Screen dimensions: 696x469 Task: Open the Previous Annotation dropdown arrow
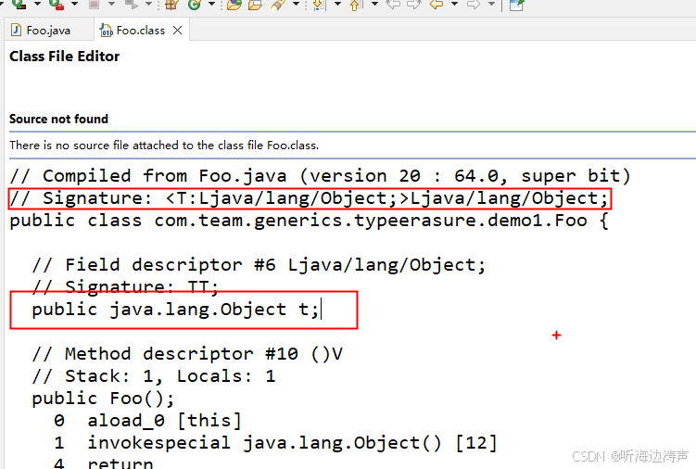click(x=374, y=5)
